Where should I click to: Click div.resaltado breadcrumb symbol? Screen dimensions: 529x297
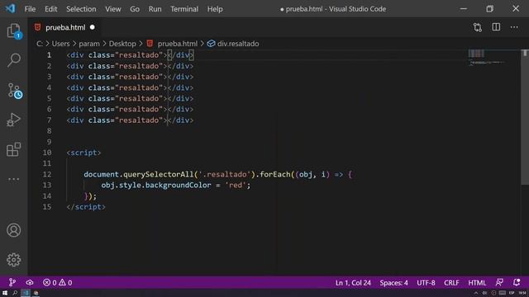click(238, 44)
